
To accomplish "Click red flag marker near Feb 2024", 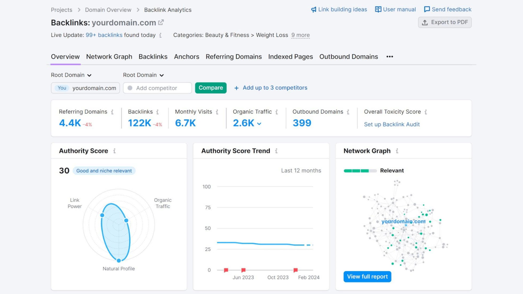I will pyautogui.click(x=295, y=270).
